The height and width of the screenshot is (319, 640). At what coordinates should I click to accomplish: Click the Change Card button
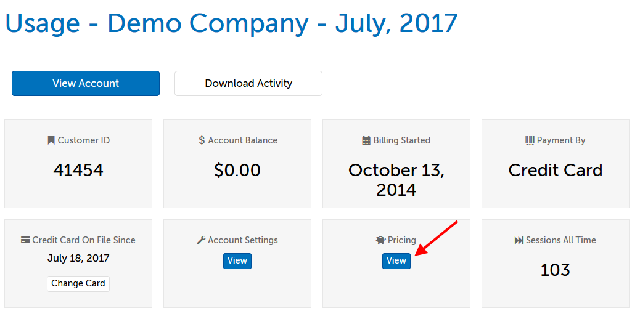pos(78,283)
